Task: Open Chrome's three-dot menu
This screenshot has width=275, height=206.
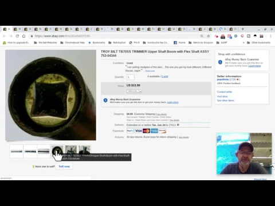Action: [270, 36]
